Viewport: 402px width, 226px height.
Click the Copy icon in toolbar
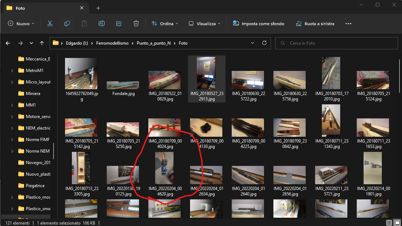pyautogui.click(x=67, y=24)
